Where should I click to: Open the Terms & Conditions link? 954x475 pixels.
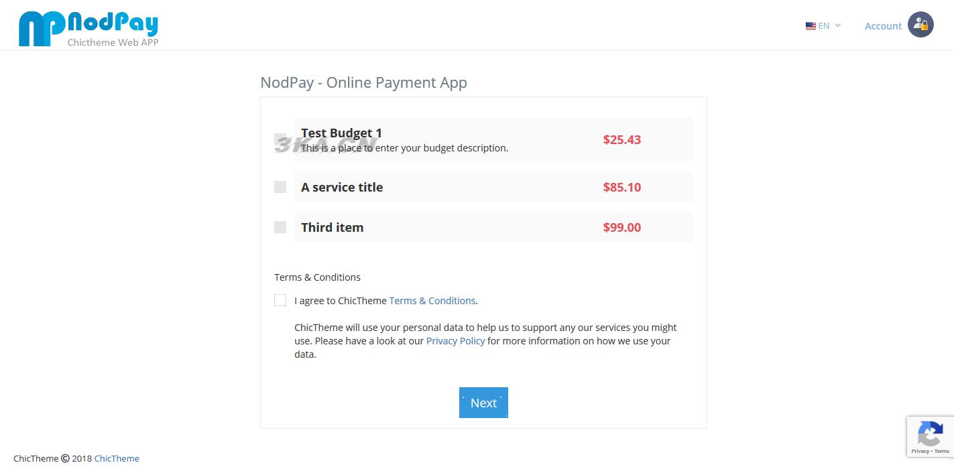(432, 301)
